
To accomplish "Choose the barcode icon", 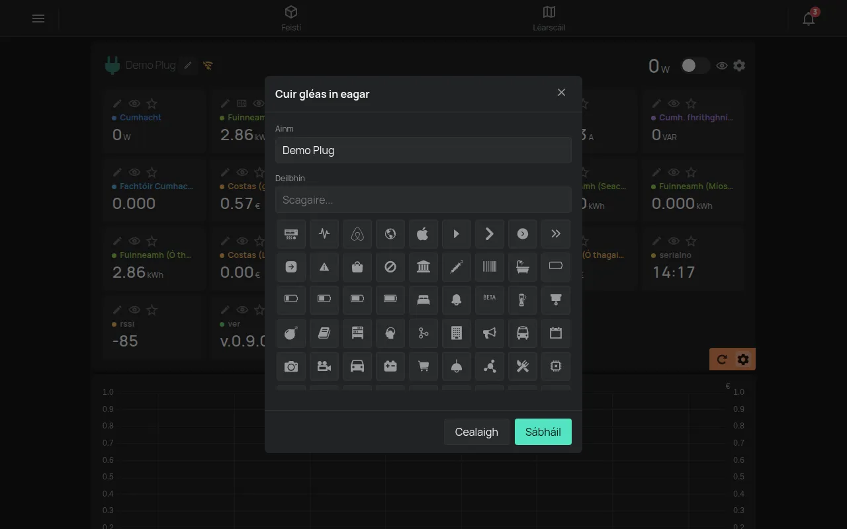I will click(x=490, y=266).
